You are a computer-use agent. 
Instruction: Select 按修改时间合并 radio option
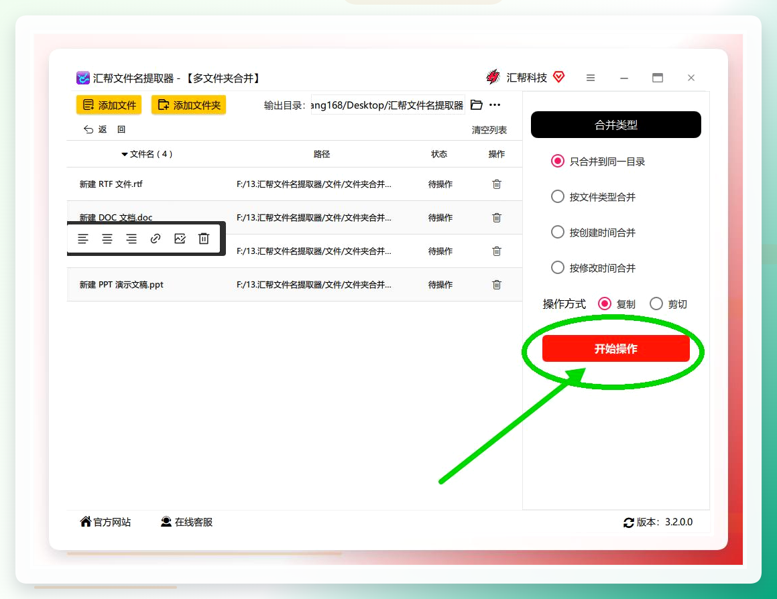pyautogui.click(x=558, y=268)
